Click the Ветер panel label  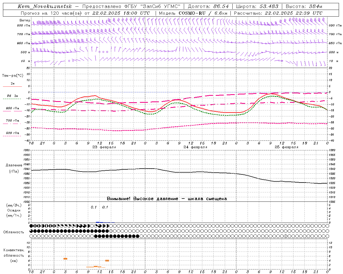(25, 20)
